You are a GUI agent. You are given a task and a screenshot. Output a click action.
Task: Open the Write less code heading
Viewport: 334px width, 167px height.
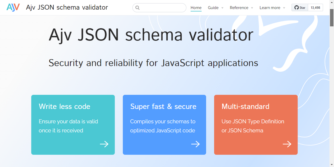65,107
